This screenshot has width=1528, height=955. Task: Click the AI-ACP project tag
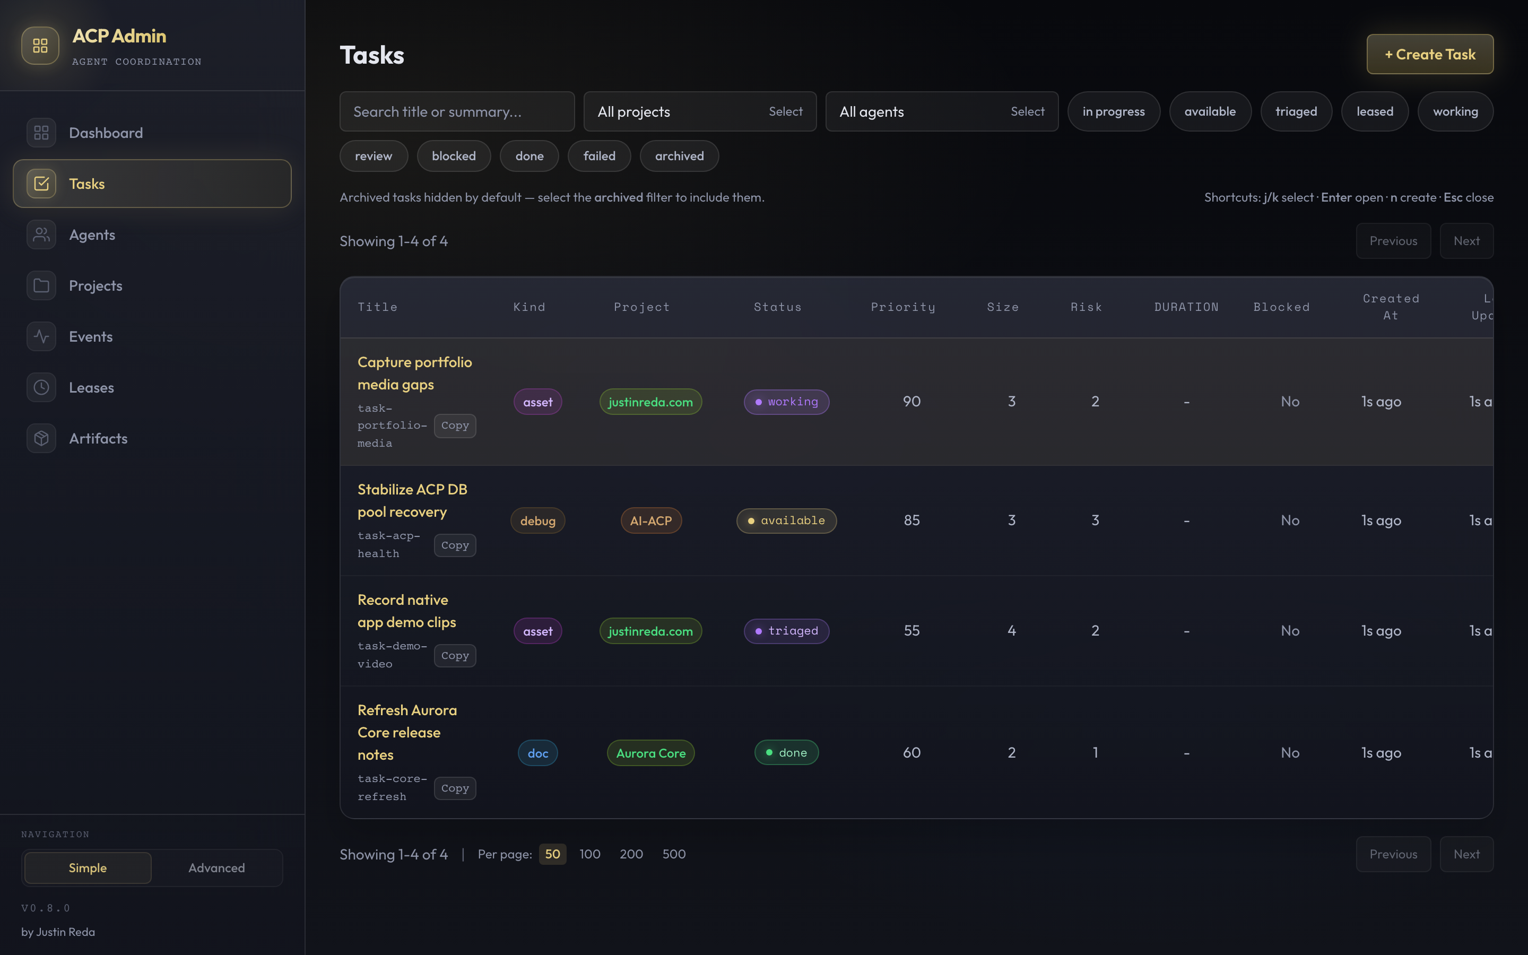coord(651,520)
